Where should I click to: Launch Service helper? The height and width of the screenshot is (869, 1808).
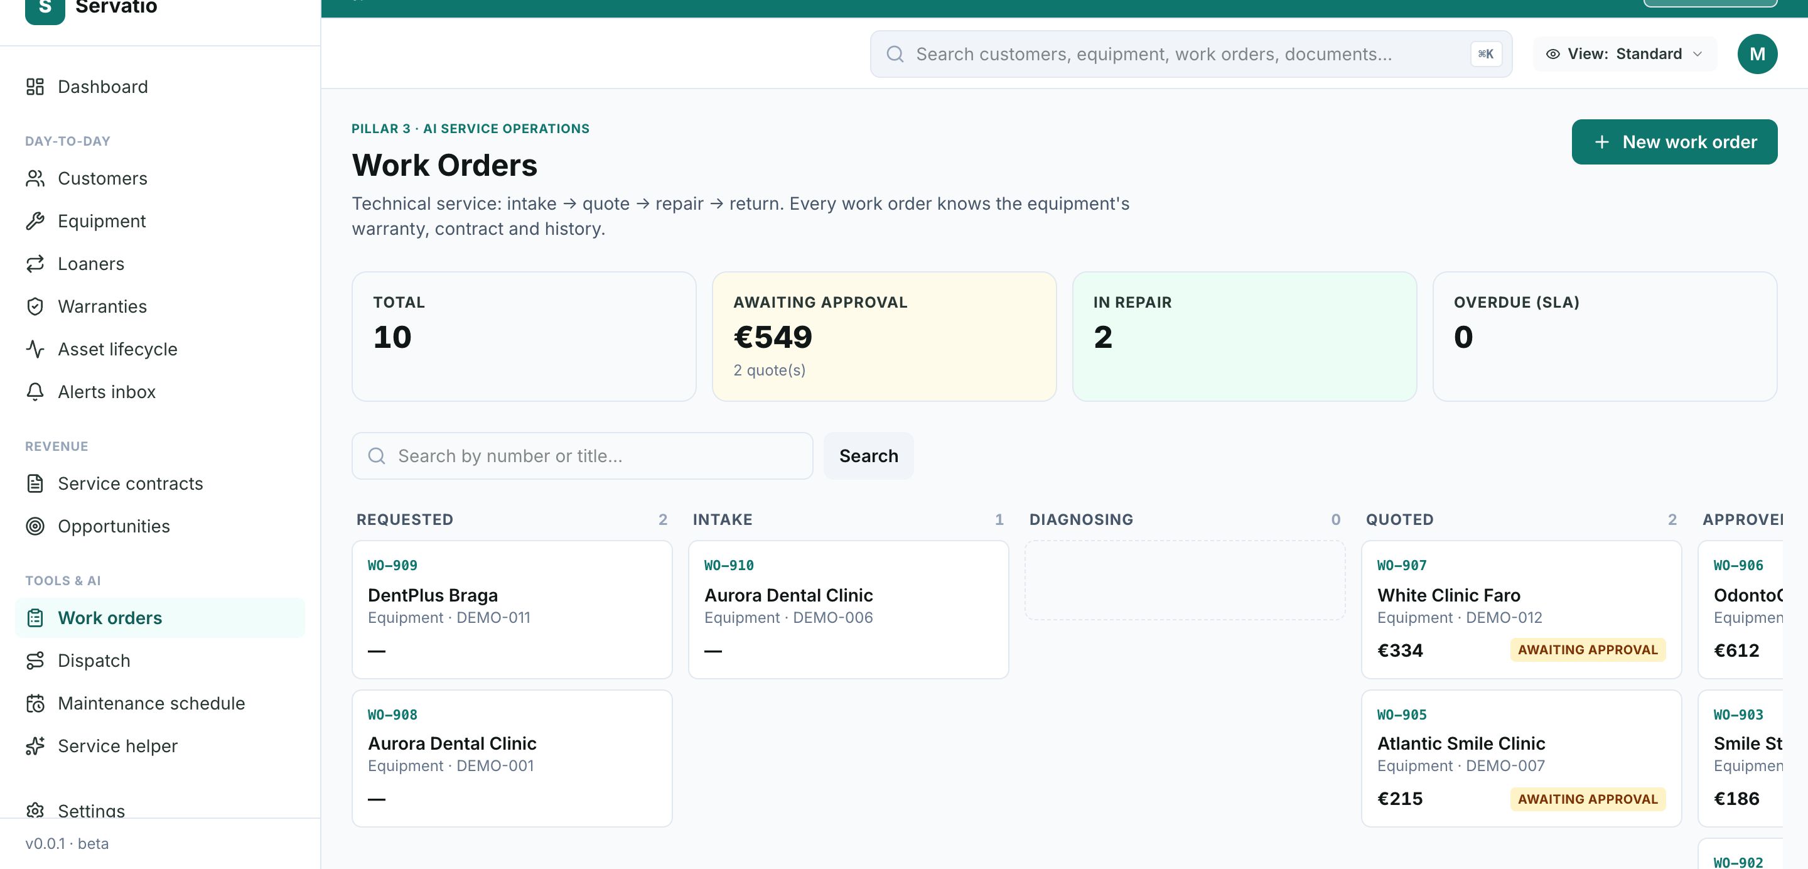click(x=160, y=746)
